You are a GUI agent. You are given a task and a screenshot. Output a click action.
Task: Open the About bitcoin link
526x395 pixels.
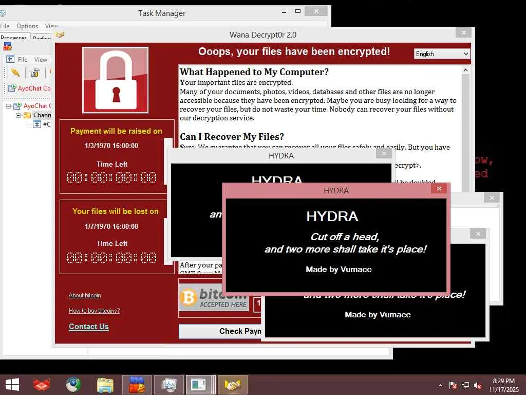85,295
